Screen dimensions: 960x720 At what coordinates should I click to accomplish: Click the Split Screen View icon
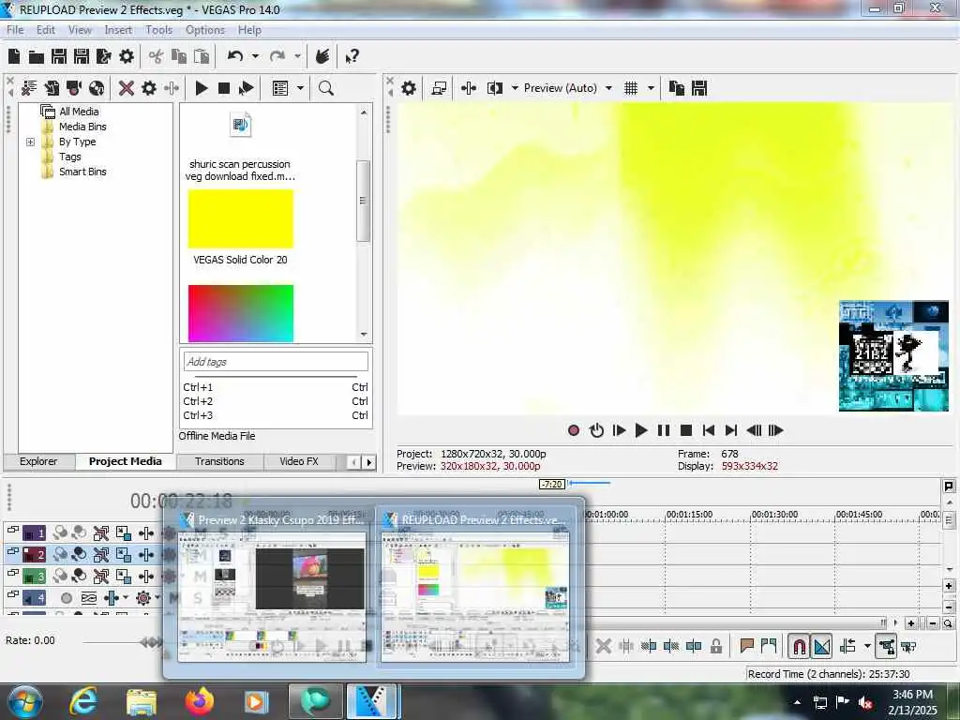pyautogui.click(x=495, y=88)
